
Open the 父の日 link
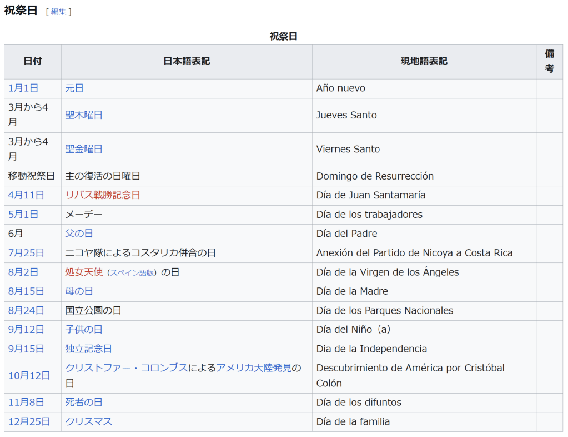click(x=79, y=234)
